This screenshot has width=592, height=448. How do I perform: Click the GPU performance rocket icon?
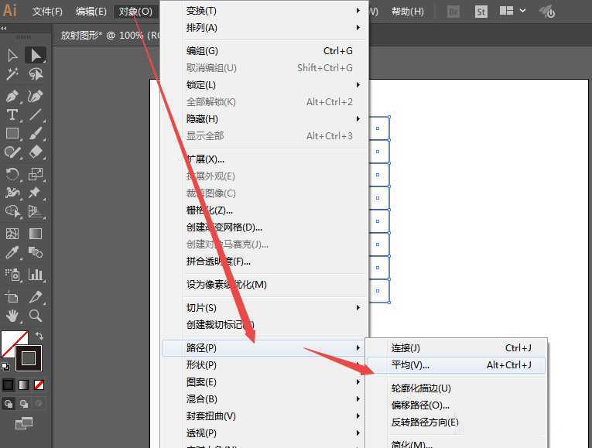[x=548, y=12]
